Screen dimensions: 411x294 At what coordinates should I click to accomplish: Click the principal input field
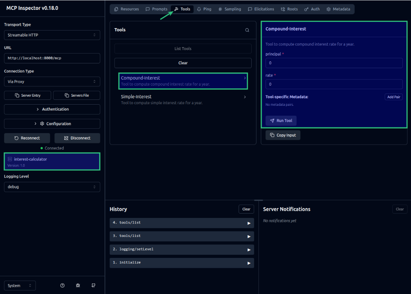[x=334, y=63]
